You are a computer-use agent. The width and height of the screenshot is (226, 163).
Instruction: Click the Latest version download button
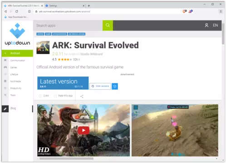(x=63, y=83)
